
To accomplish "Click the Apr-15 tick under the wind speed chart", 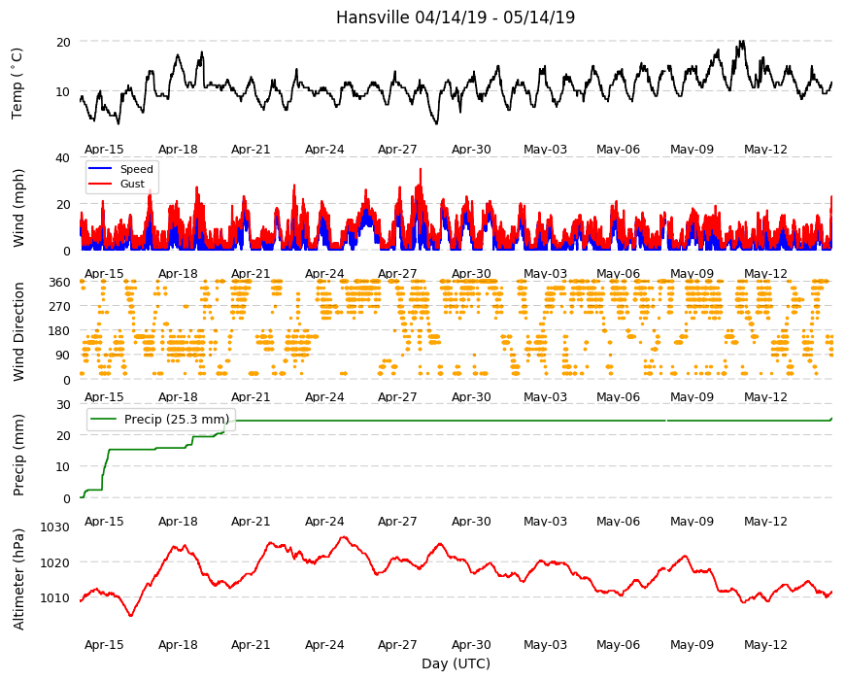I will pos(104,273).
